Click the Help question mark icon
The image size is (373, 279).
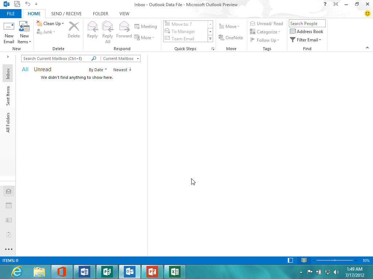tap(325, 4)
